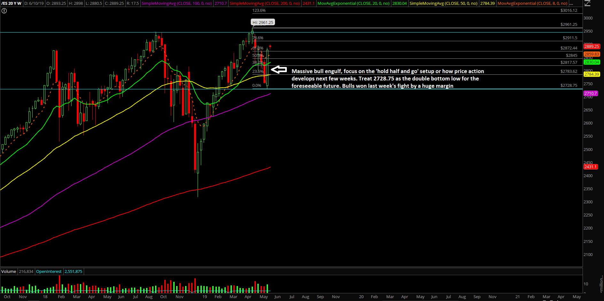Select the $2872.44 Fibonacci level label
Image resolution: width=604 pixels, height=301 pixels.
click(x=569, y=48)
